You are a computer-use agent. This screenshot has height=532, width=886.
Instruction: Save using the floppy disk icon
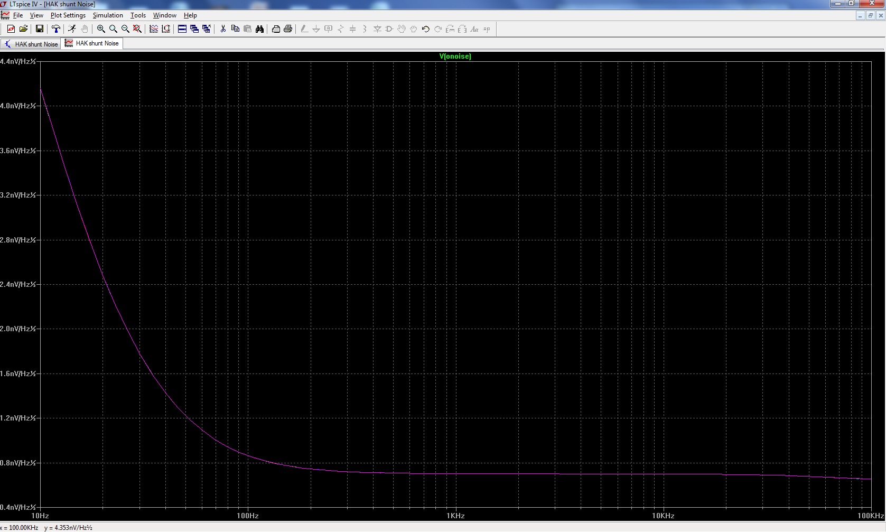39,29
